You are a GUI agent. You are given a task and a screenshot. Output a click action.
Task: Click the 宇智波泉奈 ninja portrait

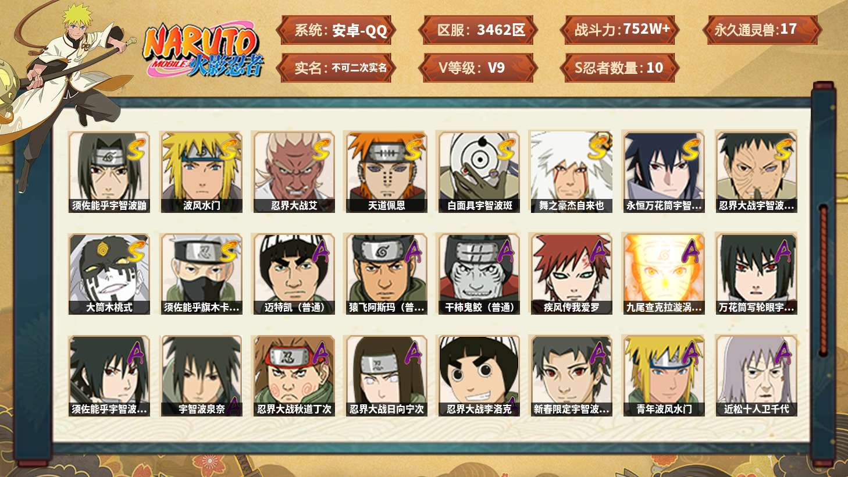(201, 376)
